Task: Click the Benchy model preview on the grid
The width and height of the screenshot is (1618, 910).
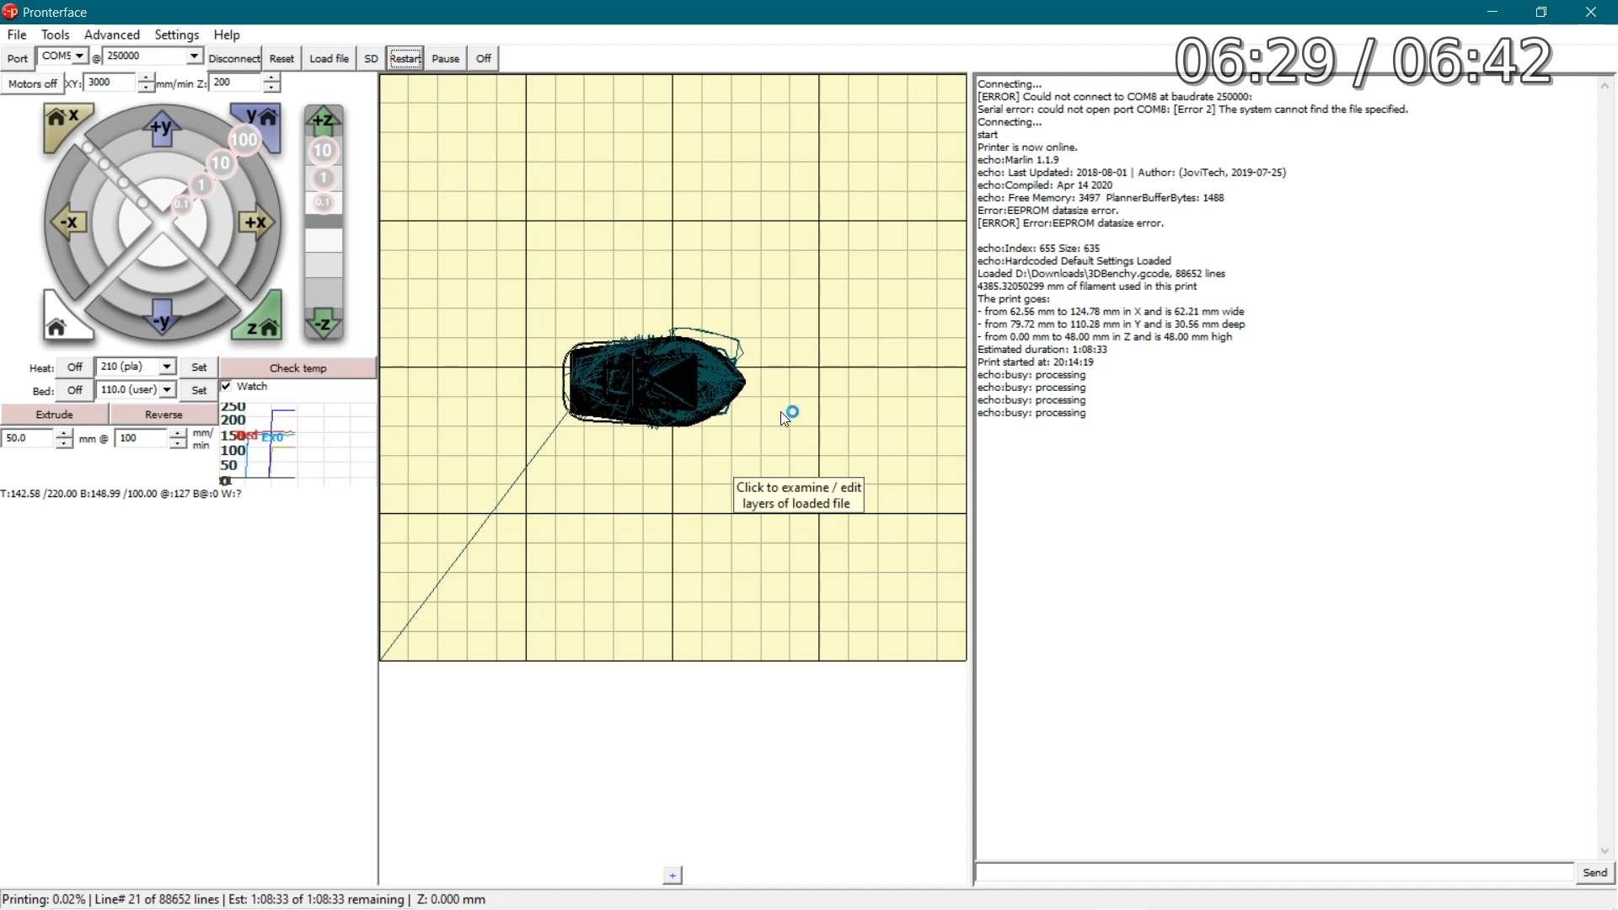Action: click(x=655, y=379)
